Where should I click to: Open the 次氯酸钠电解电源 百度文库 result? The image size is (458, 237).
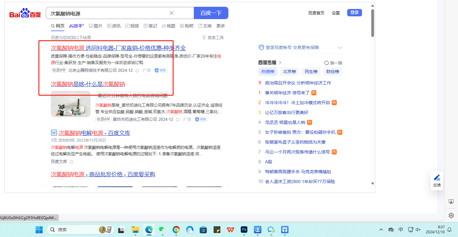pyautogui.click(x=94, y=133)
